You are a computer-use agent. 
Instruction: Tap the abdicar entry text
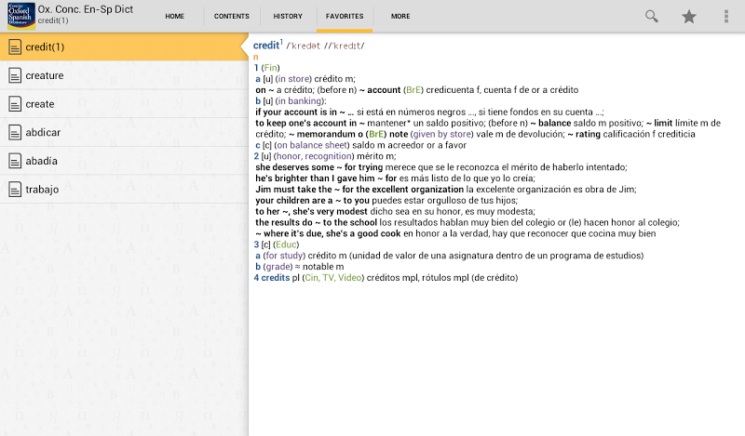click(44, 132)
